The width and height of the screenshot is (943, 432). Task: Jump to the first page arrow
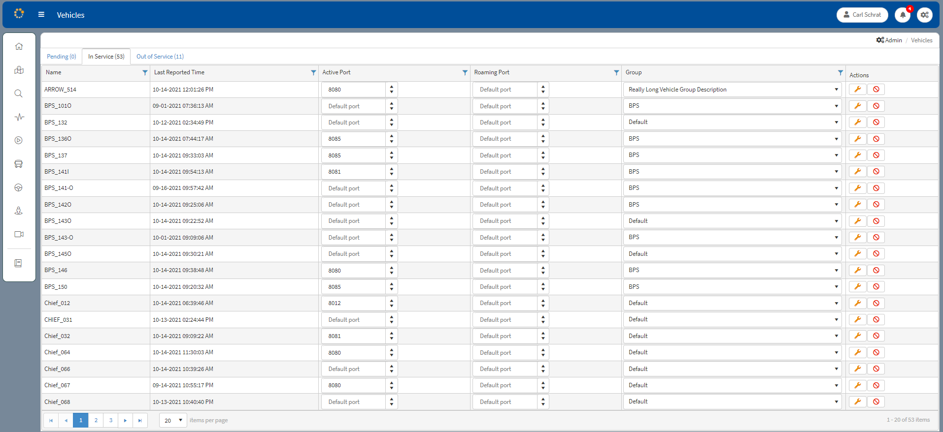[x=51, y=420]
